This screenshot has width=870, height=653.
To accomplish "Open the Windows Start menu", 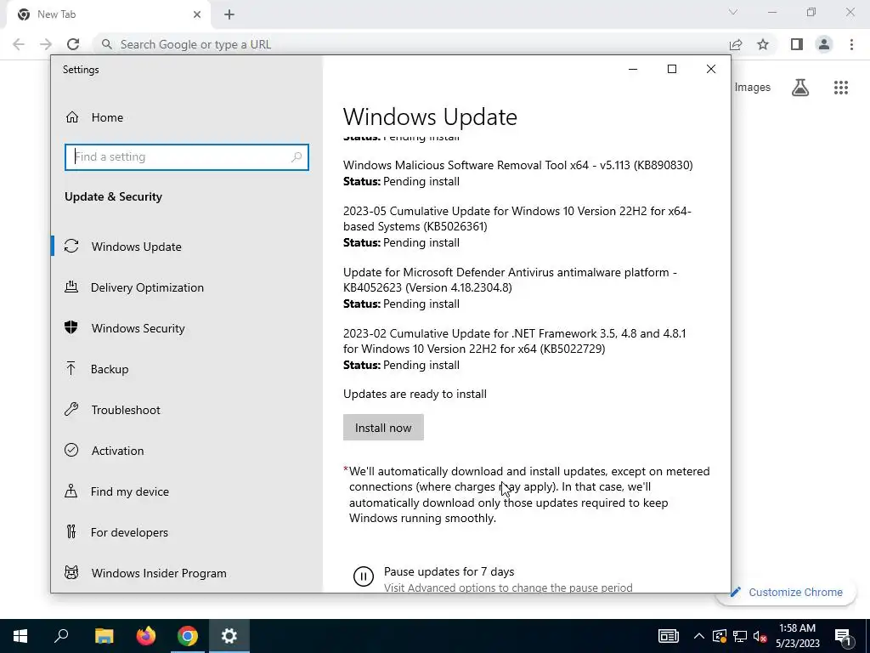I will 20,636.
